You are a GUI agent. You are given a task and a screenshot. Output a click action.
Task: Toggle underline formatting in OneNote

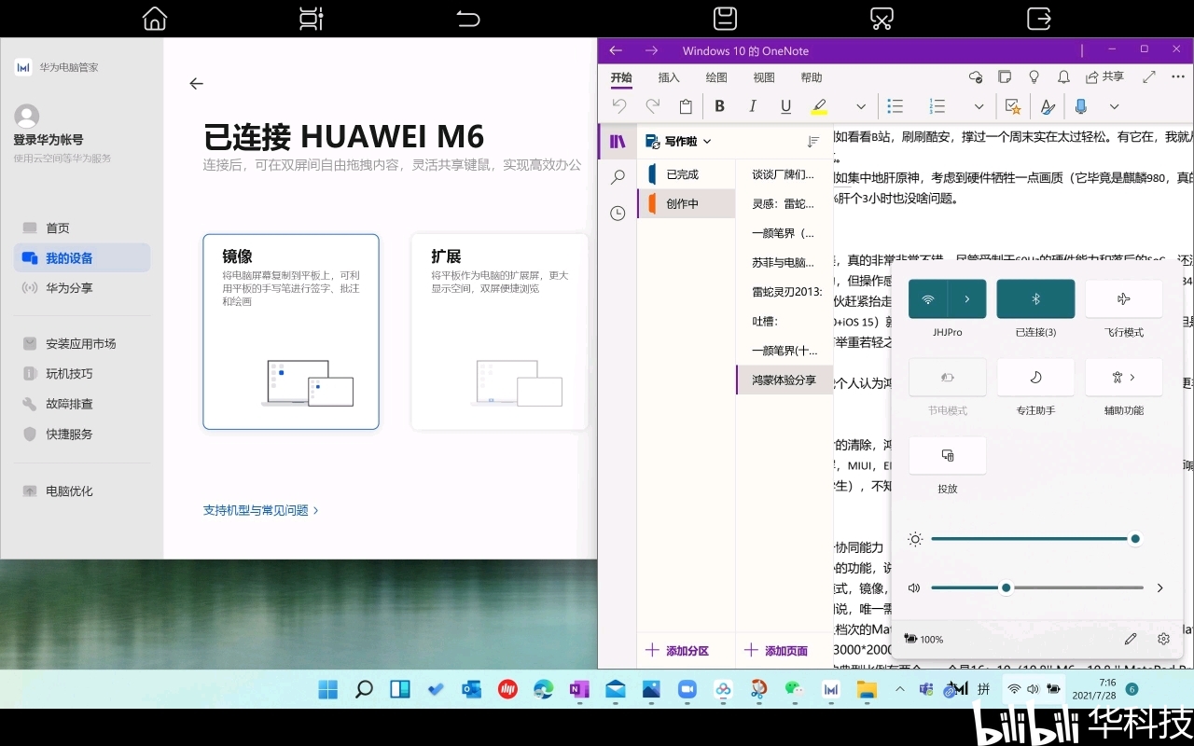(x=785, y=106)
